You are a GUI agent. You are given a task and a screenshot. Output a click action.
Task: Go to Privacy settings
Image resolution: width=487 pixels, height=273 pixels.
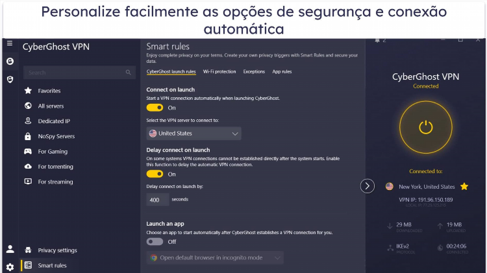[57, 250]
